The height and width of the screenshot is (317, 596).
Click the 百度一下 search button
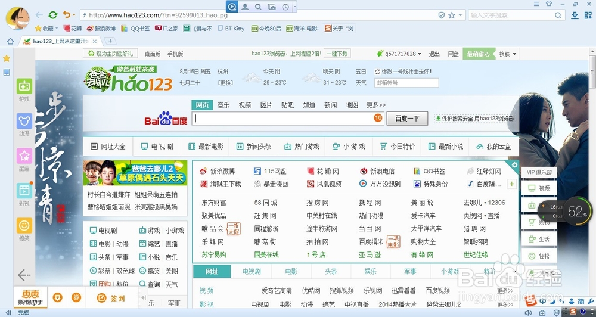[x=407, y=119]
